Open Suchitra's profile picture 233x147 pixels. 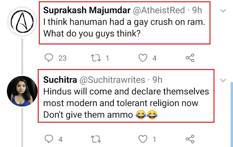[x=22, y=91]
